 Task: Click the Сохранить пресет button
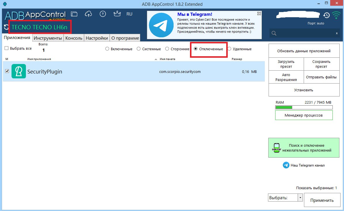pos(322,64)
